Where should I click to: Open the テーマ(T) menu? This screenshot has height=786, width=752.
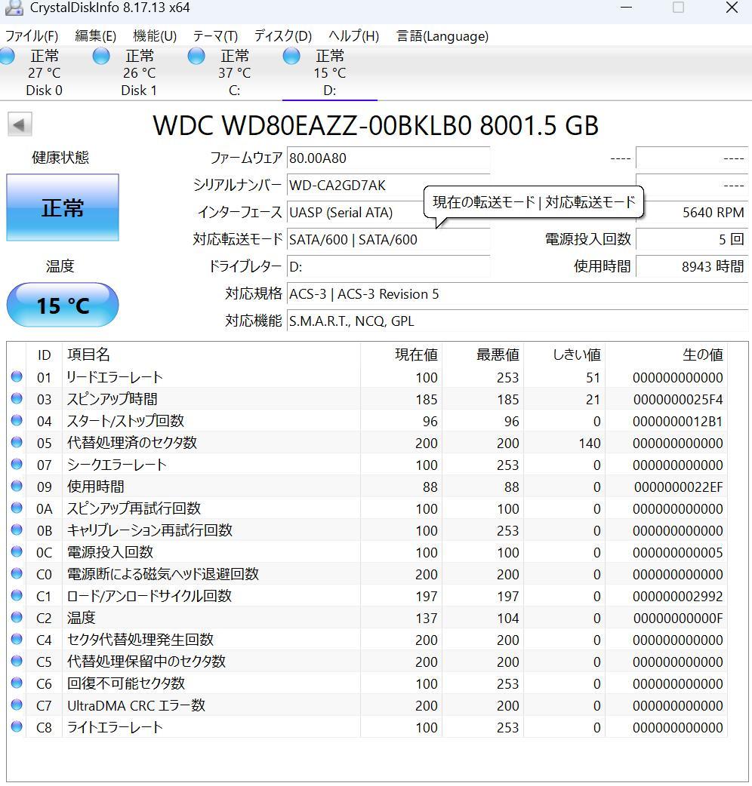pyautogui.click(x=215, y=35)
